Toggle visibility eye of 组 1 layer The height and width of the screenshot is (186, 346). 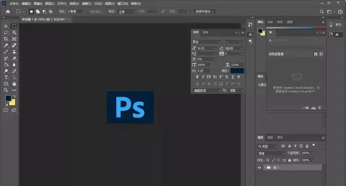[259, 168]
